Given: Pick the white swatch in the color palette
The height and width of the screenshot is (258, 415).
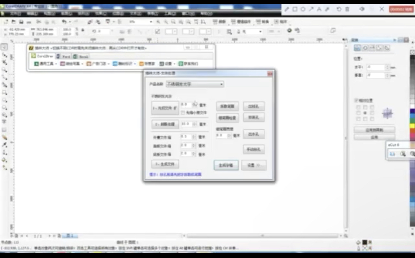Looking at the screenshot, I should [412, 106].
